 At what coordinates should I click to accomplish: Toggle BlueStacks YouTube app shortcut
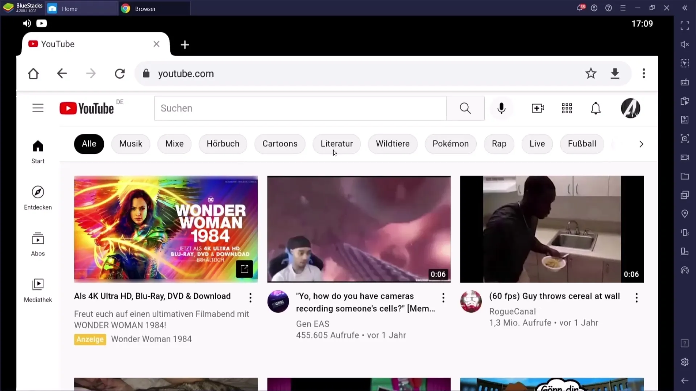42,23
